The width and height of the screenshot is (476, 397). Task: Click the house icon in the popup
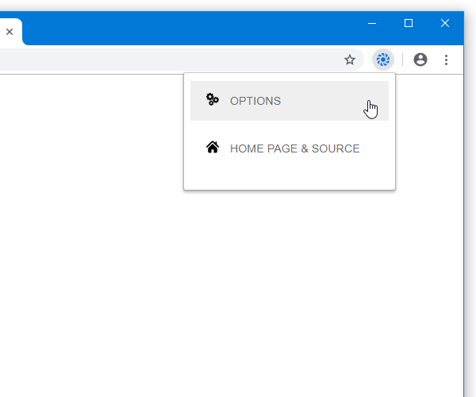tap(213, 148)
